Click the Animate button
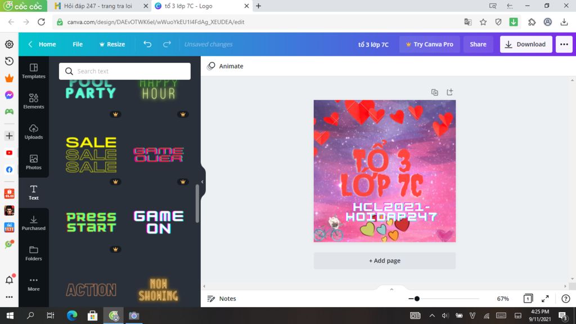The height and width of the screenshot is (324, 576). 225,66
